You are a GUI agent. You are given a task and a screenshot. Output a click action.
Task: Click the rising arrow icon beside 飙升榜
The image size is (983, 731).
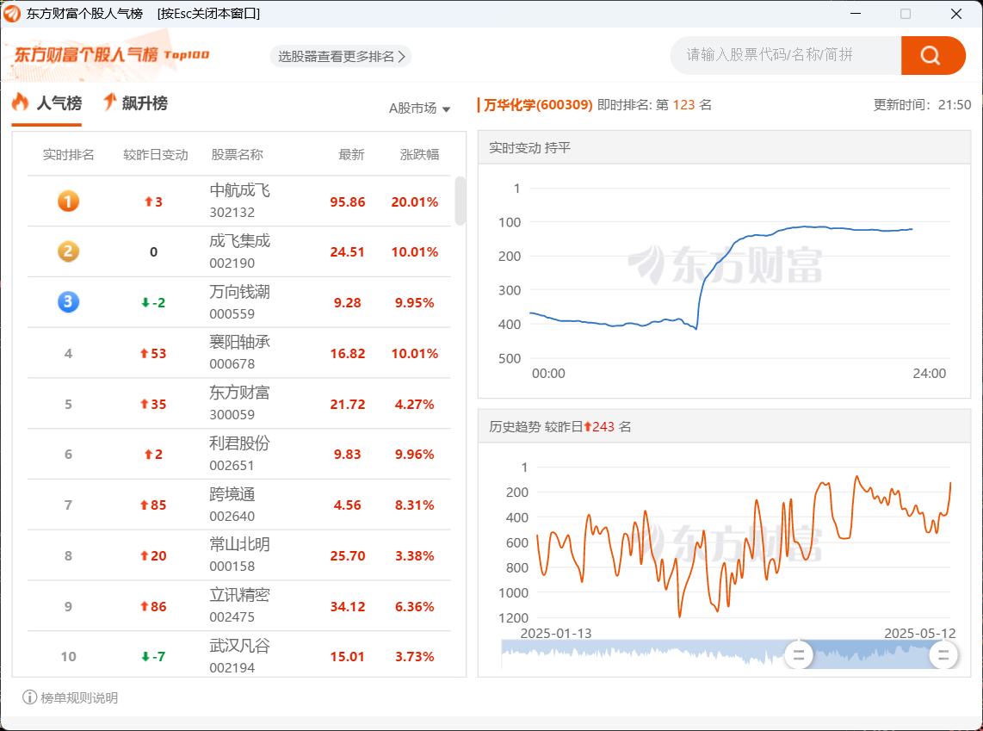(x=109, y=102)
